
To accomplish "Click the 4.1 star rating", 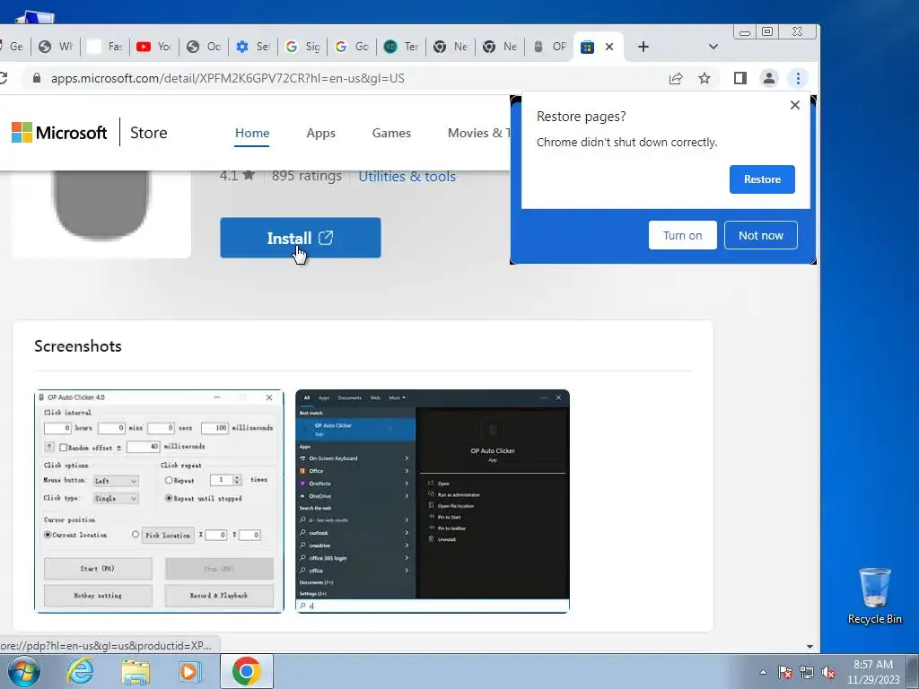I will [x=237, y=175].
